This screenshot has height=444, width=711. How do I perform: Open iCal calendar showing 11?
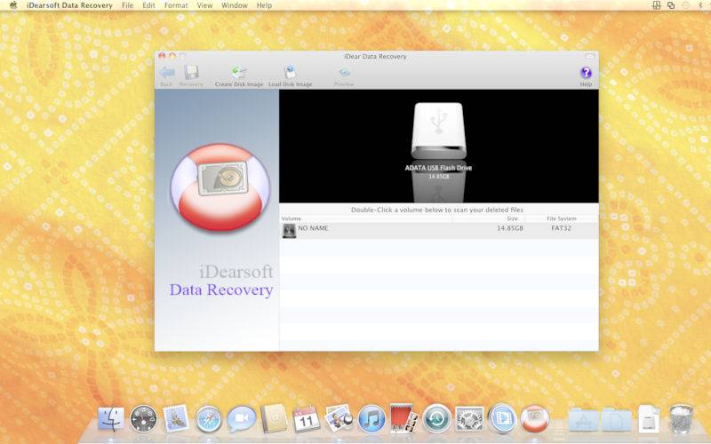pyautogui.click(x=307, y=418)
